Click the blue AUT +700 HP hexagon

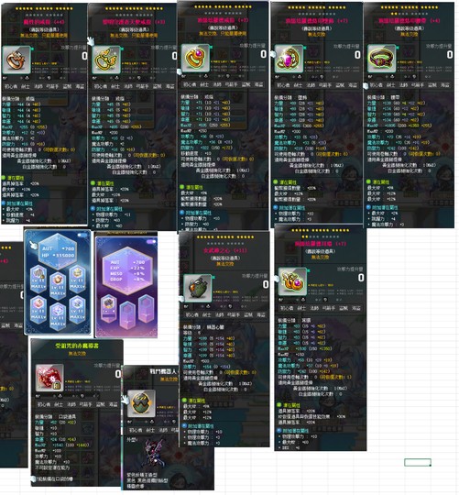tap(58, 251)
